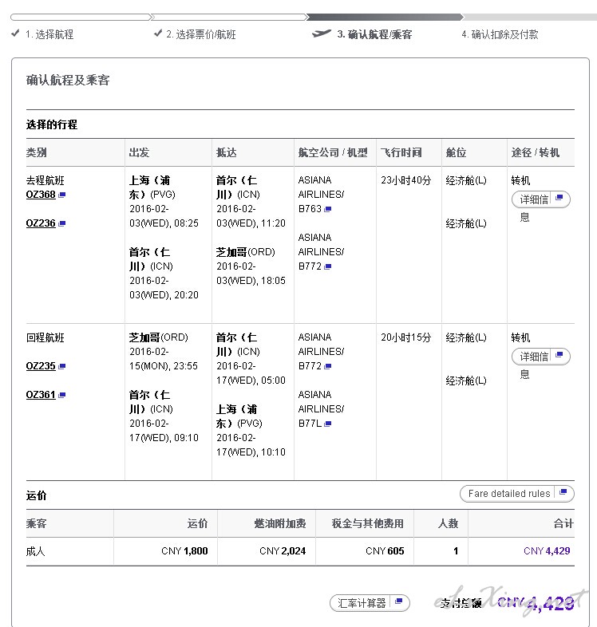Click 回程航班 label
Viewport: 597px width, 627px height.
coord(45,337)
